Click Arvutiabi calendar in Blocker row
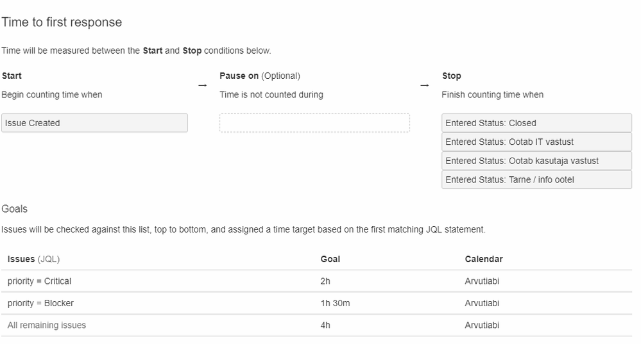 click(482, 303)
